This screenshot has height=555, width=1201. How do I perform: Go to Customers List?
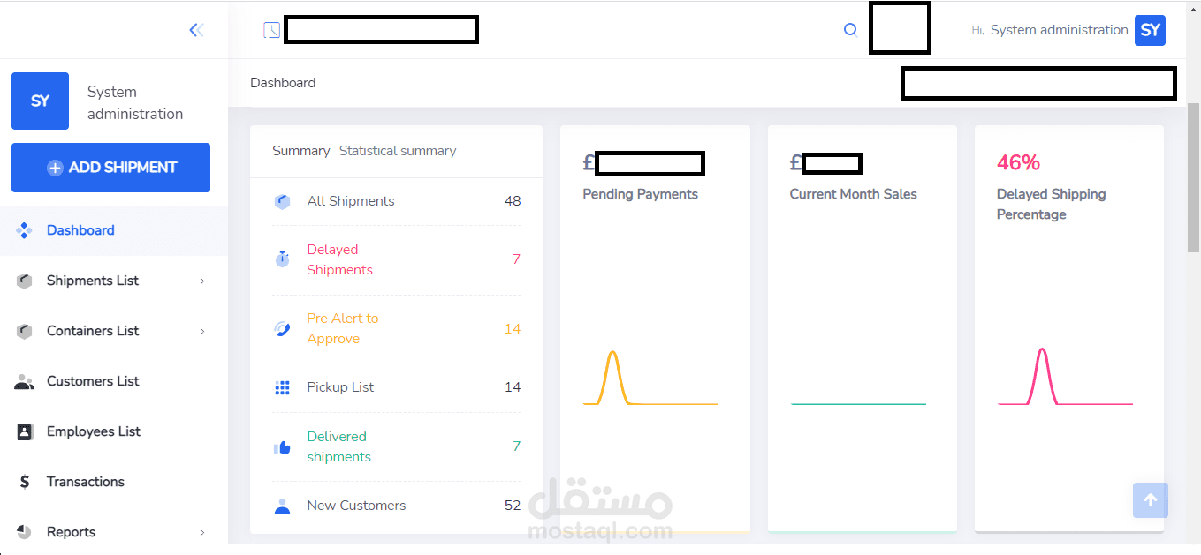pos(114,381)
